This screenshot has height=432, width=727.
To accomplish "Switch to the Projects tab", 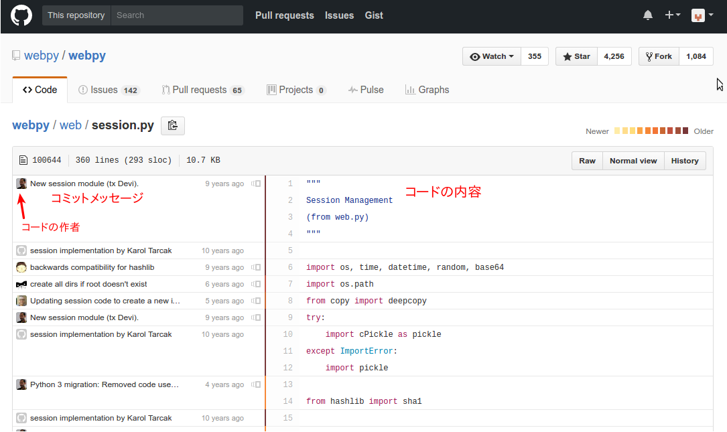I will point(296,90).
